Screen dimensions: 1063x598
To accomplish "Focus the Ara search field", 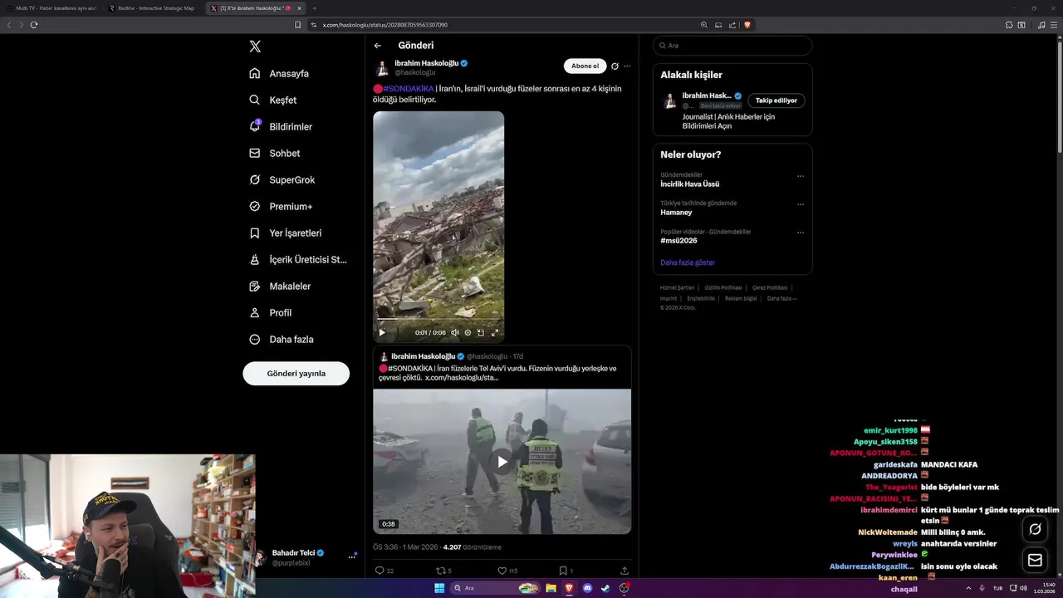I will [x=732, y=46].
